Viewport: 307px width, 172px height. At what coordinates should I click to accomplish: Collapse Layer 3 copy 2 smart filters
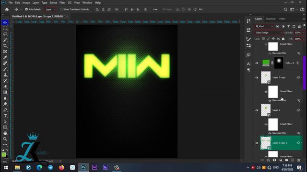pos(302,143)
